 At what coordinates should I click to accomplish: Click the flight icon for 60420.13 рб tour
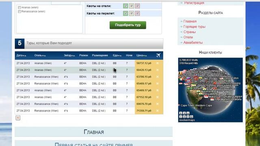158,70
